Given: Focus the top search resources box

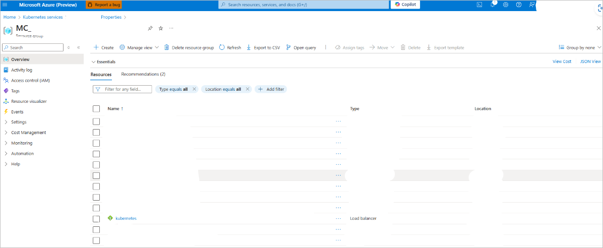Looking at the screenshot, I should click(304, 5).
